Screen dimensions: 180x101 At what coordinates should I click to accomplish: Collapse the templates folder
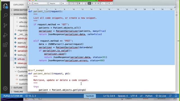click(x=20, y=67)
